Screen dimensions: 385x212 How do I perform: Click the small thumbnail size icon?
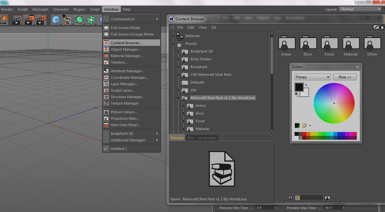(290, 198)
